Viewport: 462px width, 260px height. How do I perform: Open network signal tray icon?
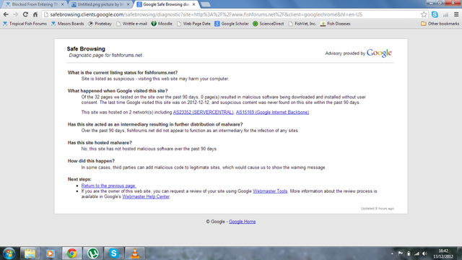click(417, 253)
